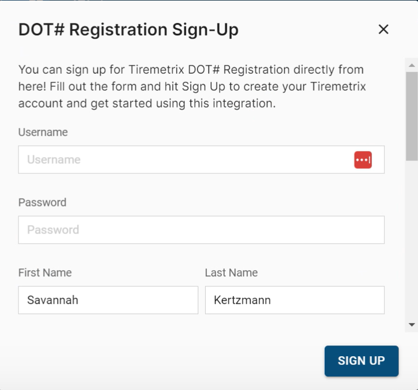Open the red password manager icon in Username

click(x=363, y=160)
